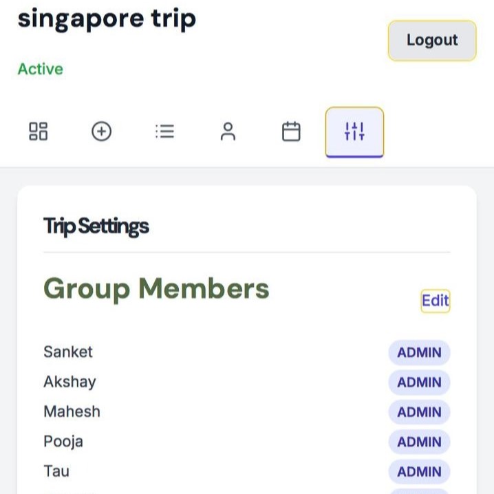494x494 pixels.
Task: Click Edit next to Group Members
Action: coord(436,301)
